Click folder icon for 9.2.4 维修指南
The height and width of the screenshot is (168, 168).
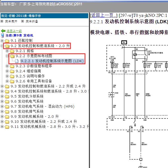click(12, 71)
